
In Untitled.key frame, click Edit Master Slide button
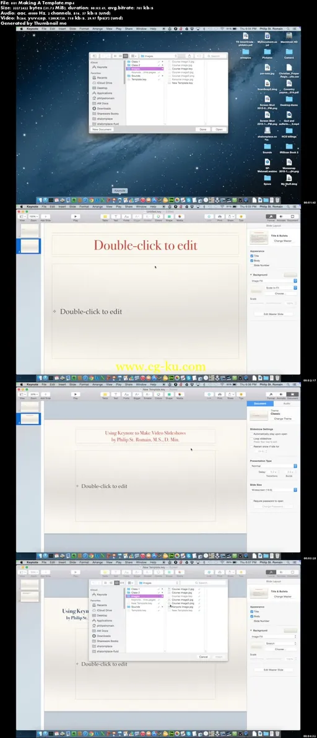click(273, 314)
